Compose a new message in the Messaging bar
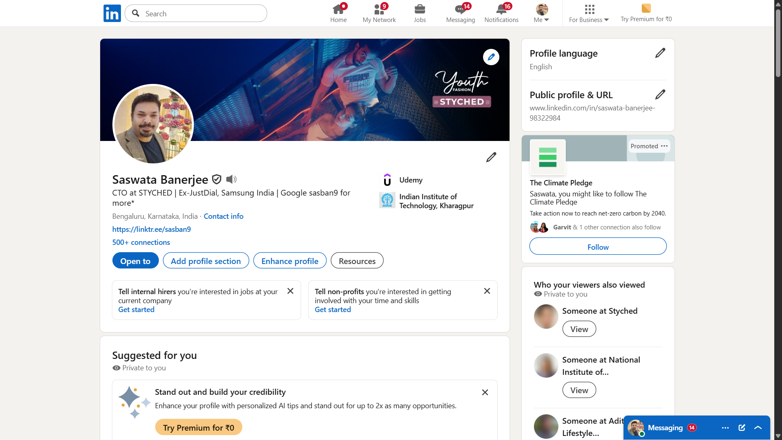782x440 pixels. 742,427
